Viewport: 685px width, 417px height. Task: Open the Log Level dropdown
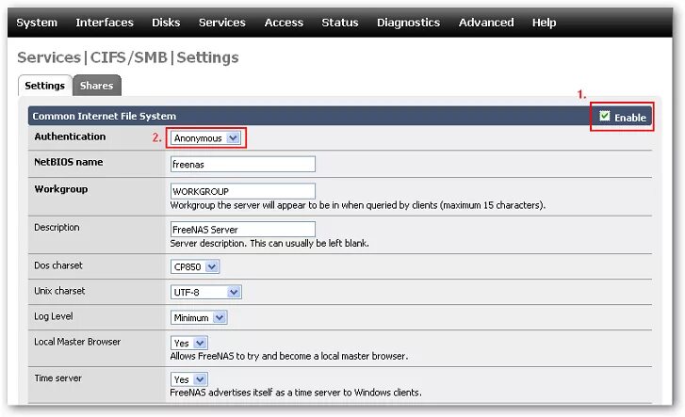point(199,317)
